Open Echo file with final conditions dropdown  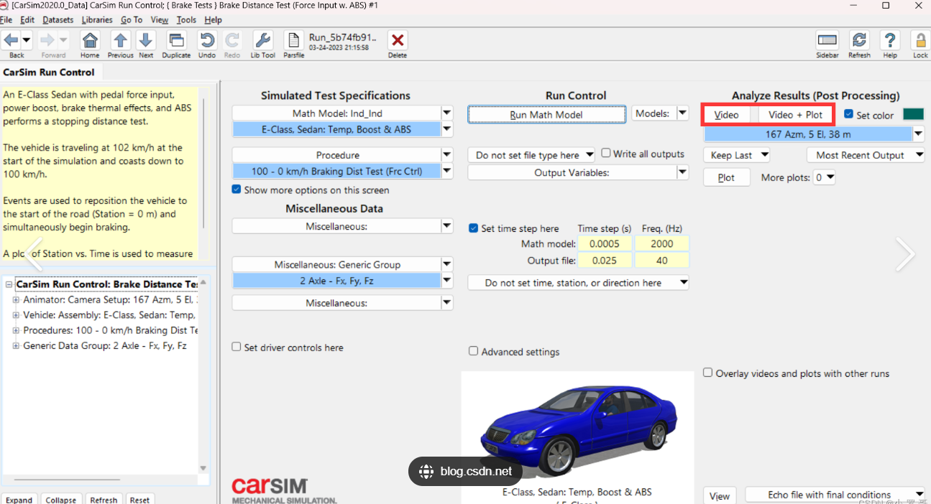[835, 495]
